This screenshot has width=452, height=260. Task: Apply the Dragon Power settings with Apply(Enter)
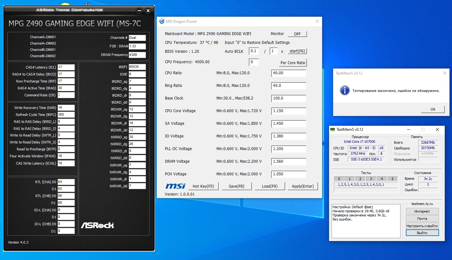tap(303, 186)
